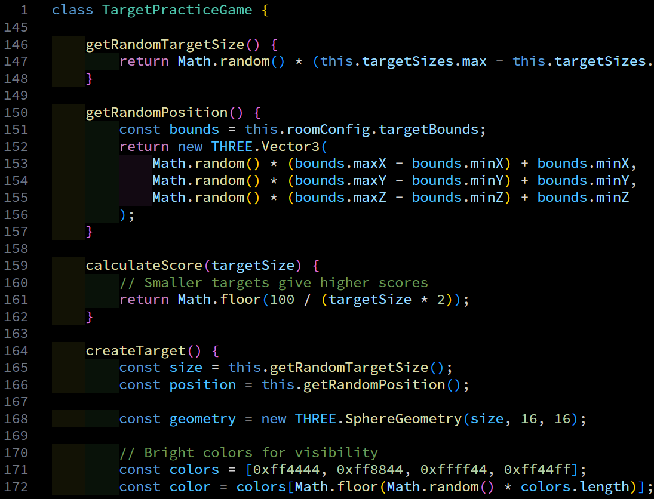Click the size variable declaration on line 165
654x499 pixels.
point(186,367)
